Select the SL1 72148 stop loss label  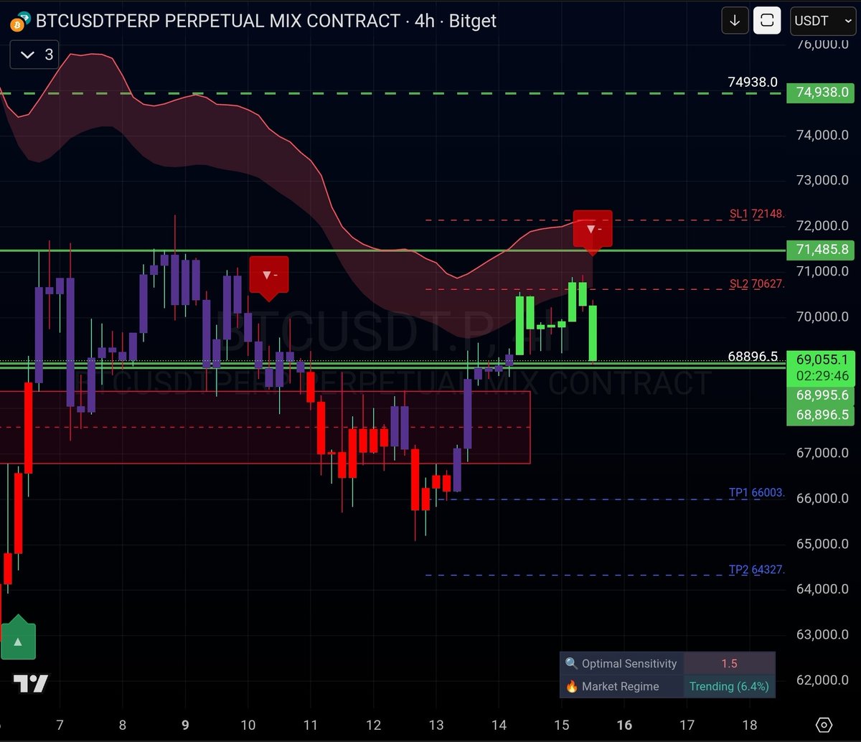tap(757, 214)
